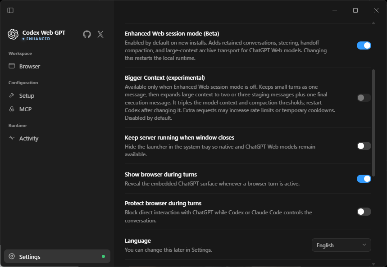Click the settings vertical scrollbar thumb
387x267 pixels.
click(x=373, y=123)
